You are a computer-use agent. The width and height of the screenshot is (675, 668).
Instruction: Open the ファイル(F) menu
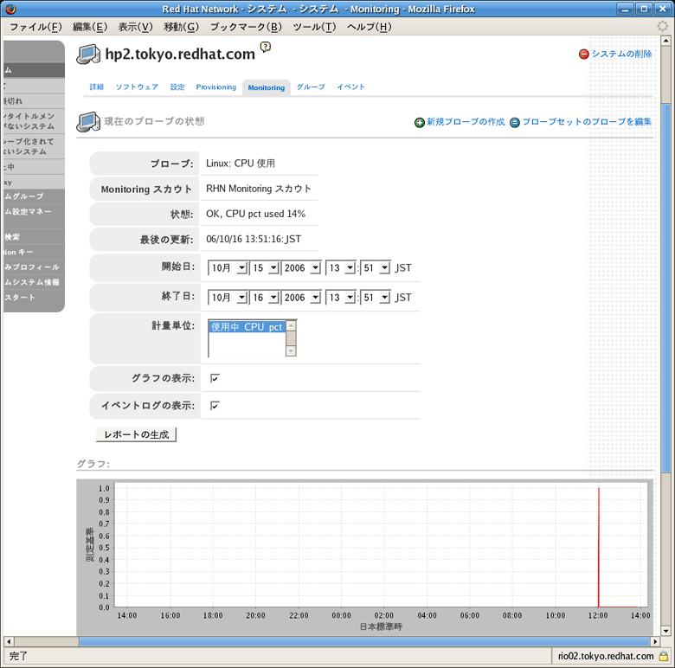click(x=35, y=27)
